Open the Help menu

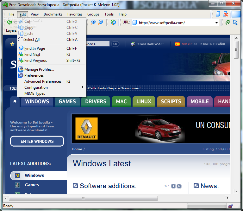tap(122, 14)
